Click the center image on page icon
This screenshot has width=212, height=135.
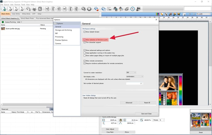point(59,9)
